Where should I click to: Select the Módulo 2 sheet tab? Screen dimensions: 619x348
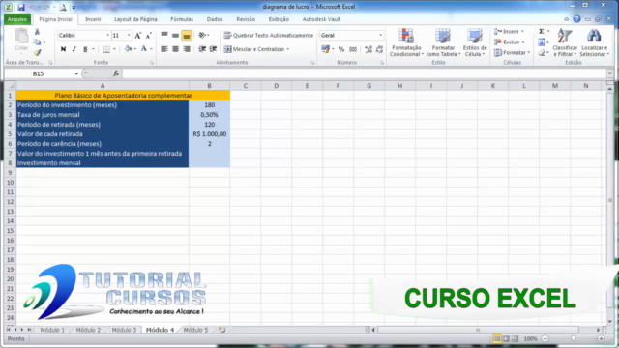88,330
